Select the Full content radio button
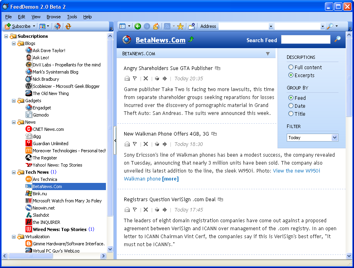The height and width of the screenshot is (268, 354). coord(291,67)
